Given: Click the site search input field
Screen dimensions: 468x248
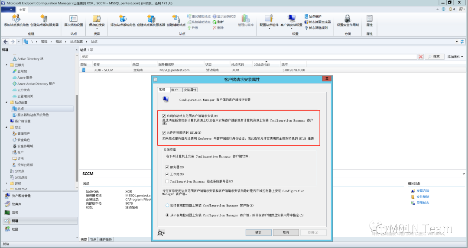Looking at the screenshot, I should (x=248, y=57).
